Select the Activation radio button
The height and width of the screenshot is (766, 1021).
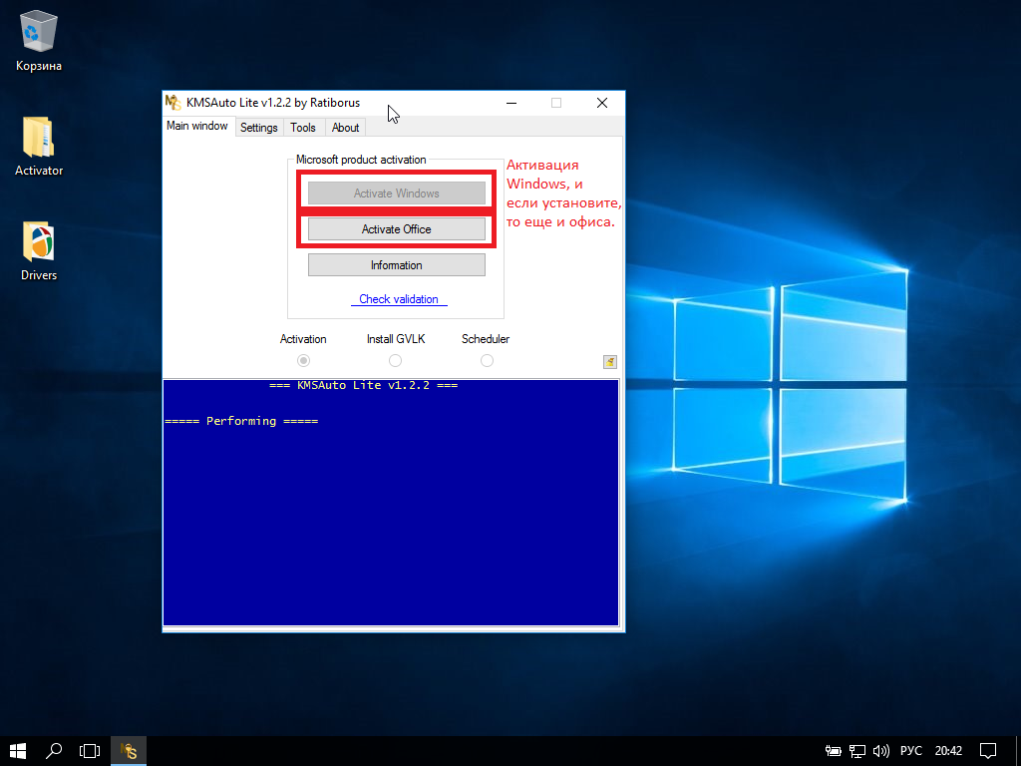point(303,360)
